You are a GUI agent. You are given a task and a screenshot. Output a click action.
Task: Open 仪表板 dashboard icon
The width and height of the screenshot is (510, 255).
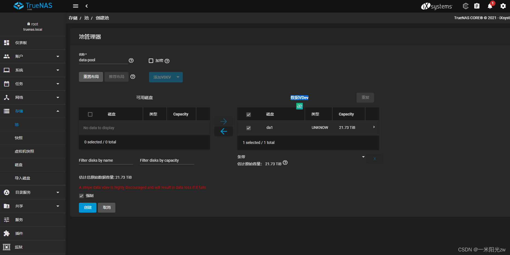coord(7,43)
